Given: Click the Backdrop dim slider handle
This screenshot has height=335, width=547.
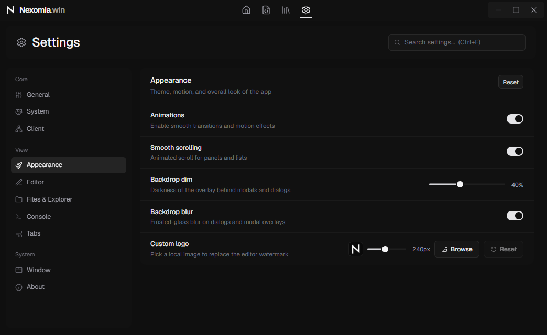Looking at the screenshot, I should point(460,184).
